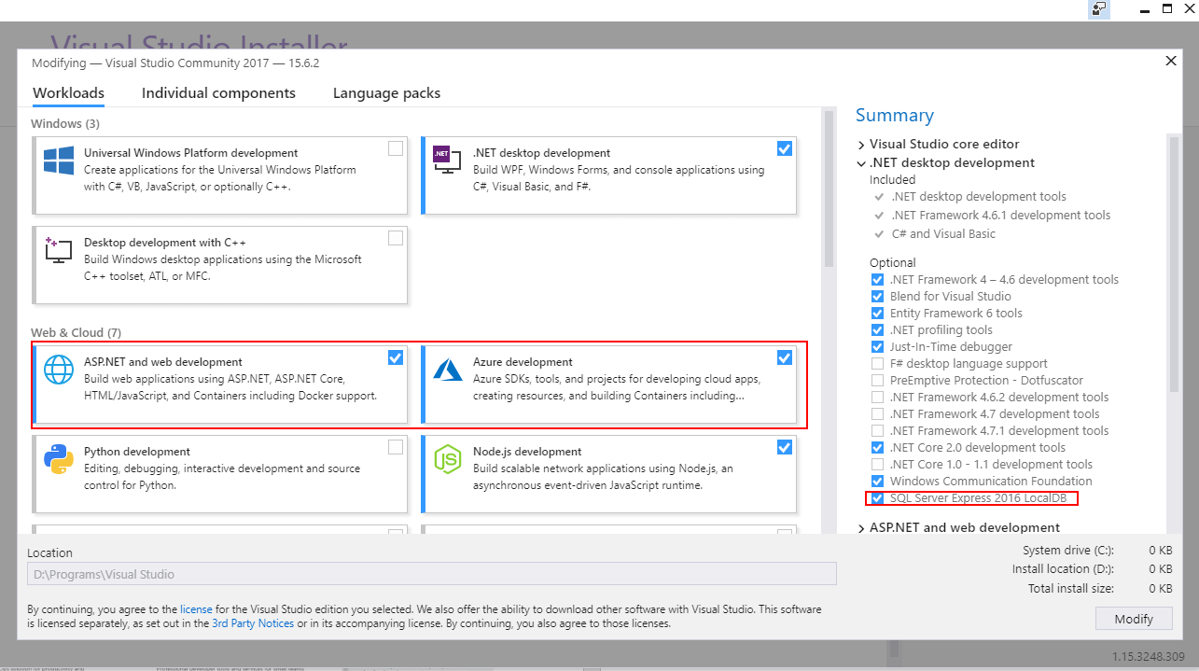Uncheck Entity Framework 6 tools
The image size is (1199, 671).
[x=877, y=314]
